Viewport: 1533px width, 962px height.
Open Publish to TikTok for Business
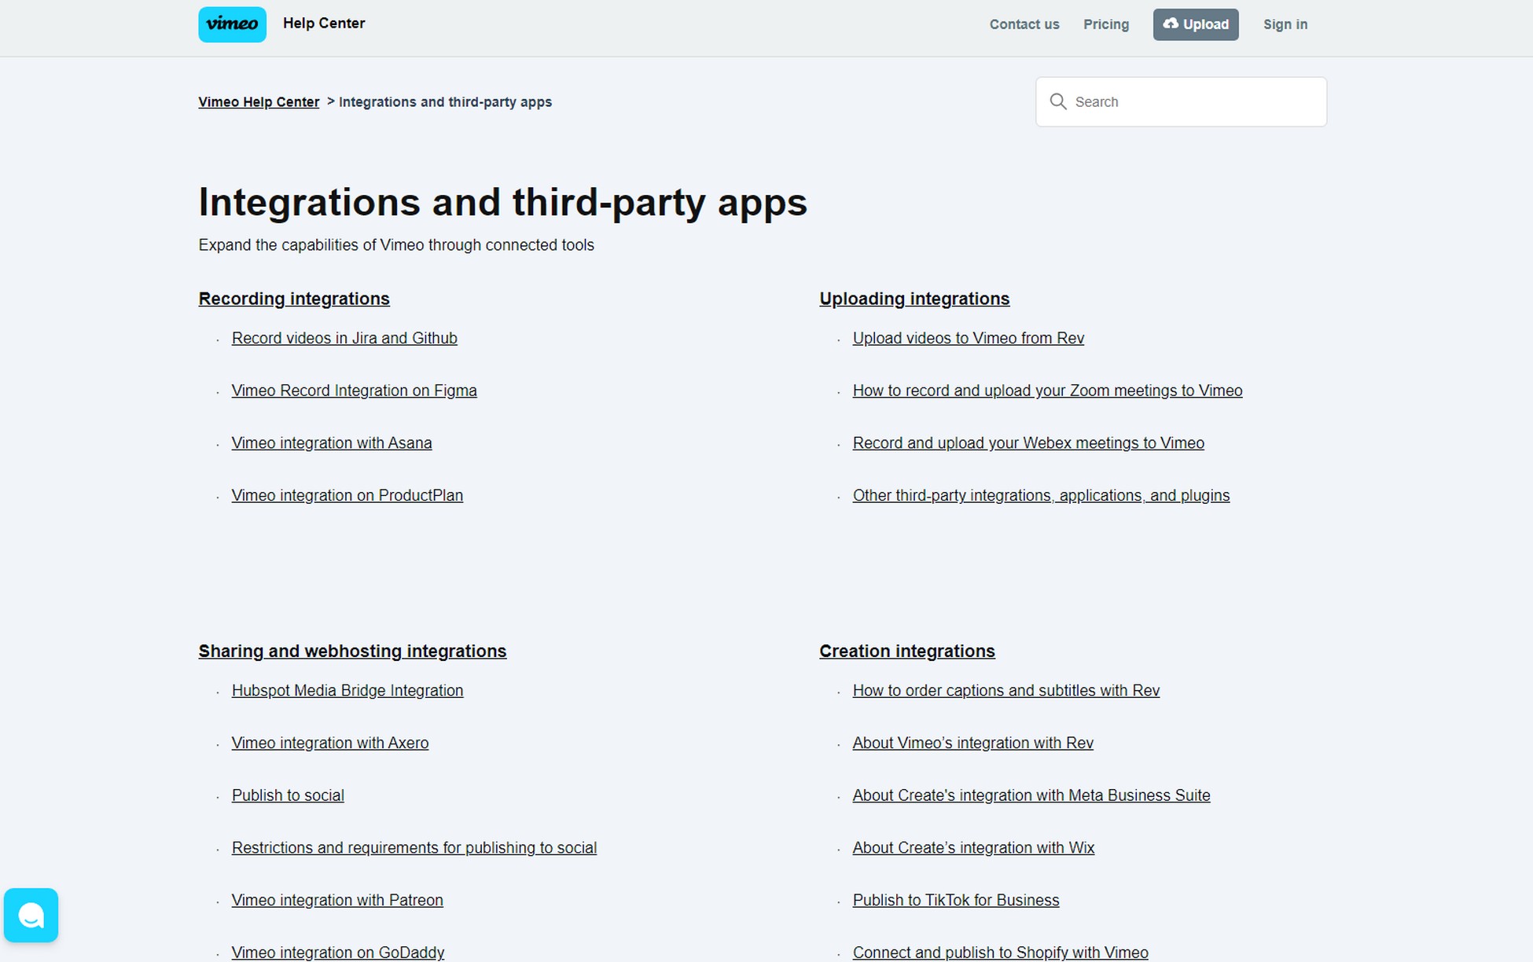(x=956, y=901)
